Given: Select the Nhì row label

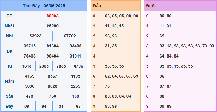Looking at the screenshot, I should (x=9, y=36).
